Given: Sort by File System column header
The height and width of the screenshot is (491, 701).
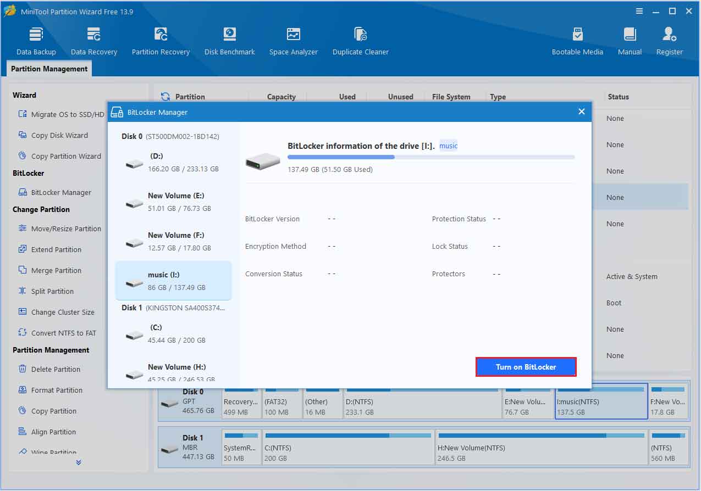Looking at the screenshot, I should pyautogui.click(x=451, y=97).
